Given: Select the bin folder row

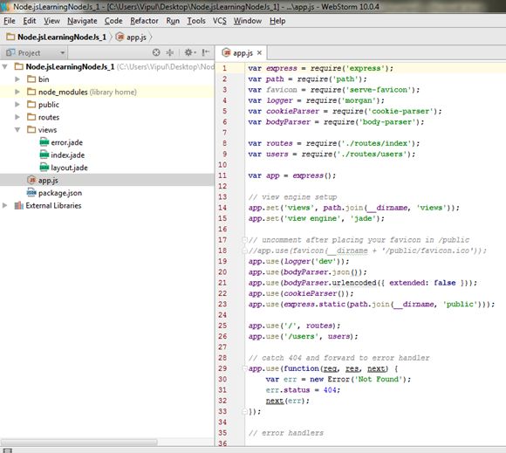Looking at the screenshot, I should tap(106, 79).
